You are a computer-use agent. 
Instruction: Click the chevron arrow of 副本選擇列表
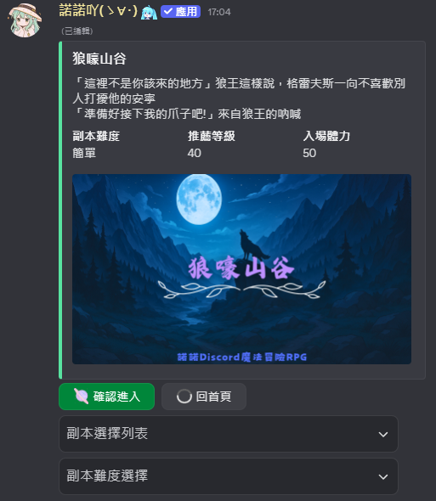(383, 434)
